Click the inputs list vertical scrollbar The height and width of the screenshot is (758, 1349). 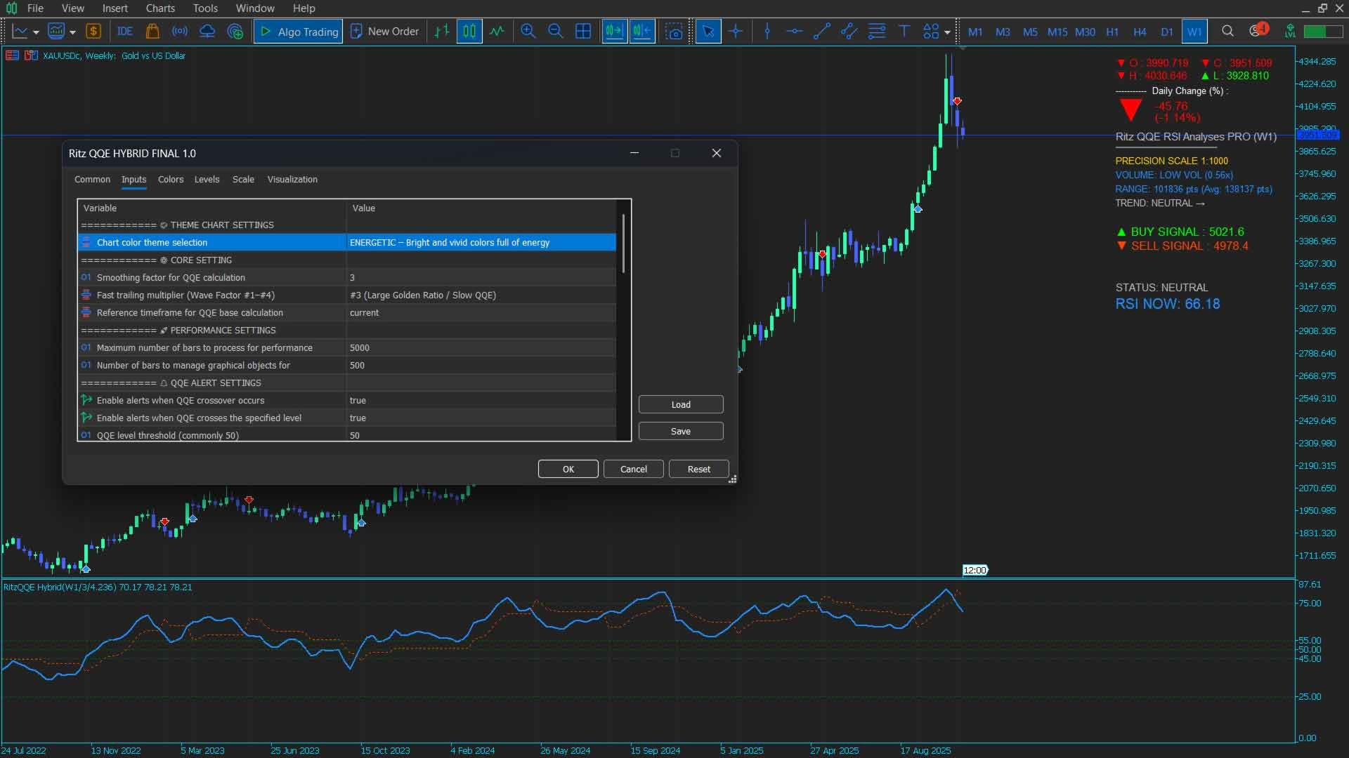pos(623,245)
